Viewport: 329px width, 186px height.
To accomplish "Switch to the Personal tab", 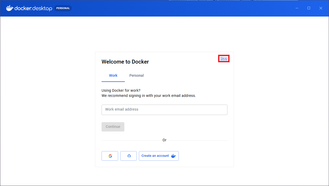I will (137, 75).
